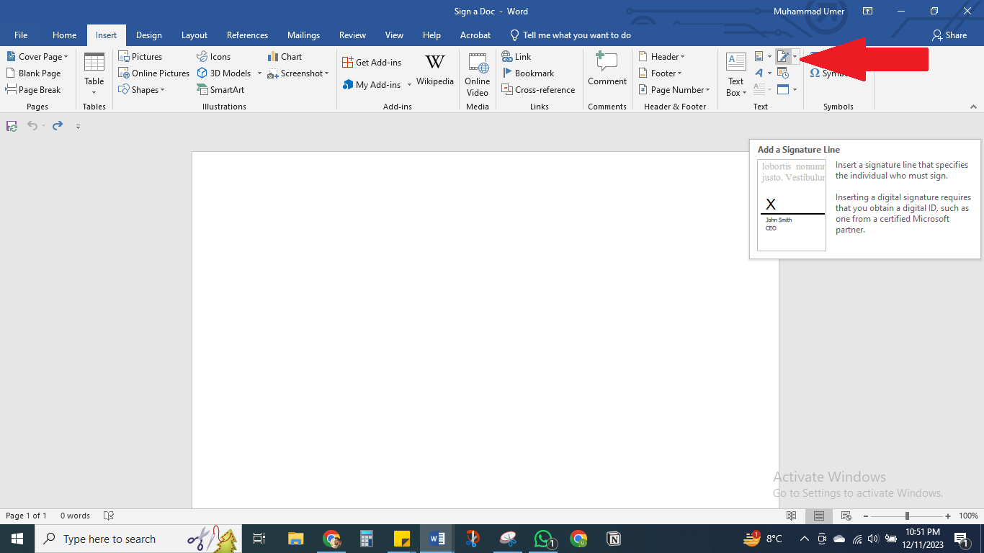Click the Redo arrow
Image resolution: width=984 pixels, height=553 pixels.
click(58, 125)
